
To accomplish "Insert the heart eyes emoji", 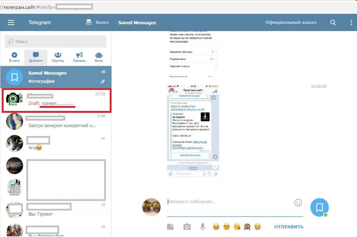I will point(227,227).
